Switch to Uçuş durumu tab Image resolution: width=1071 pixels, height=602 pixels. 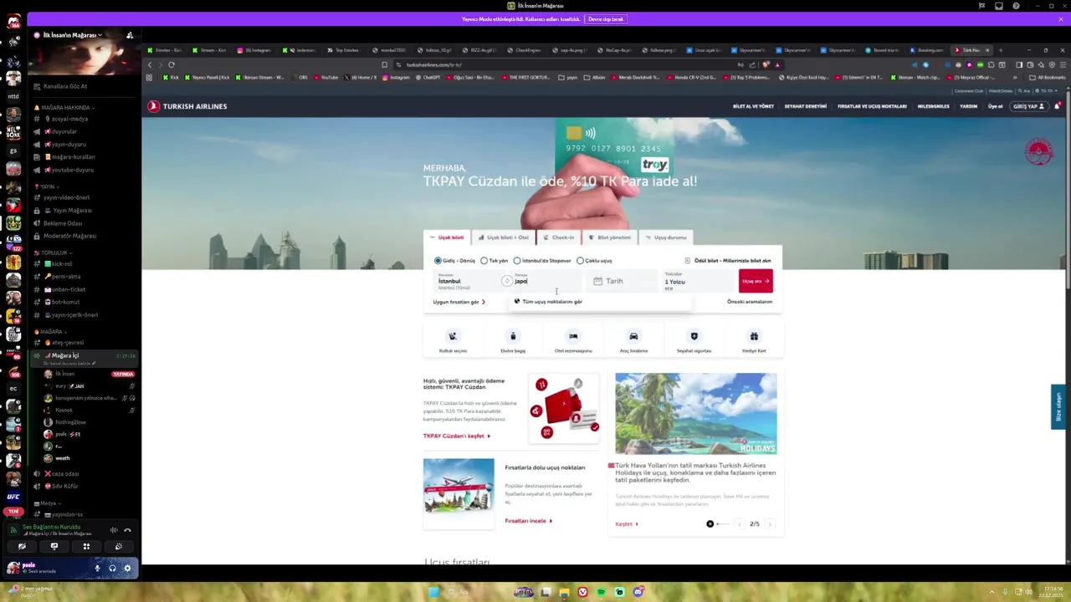click(667, 237)
